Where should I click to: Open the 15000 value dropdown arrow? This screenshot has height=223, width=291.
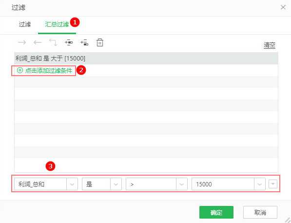tap(260, 184)
